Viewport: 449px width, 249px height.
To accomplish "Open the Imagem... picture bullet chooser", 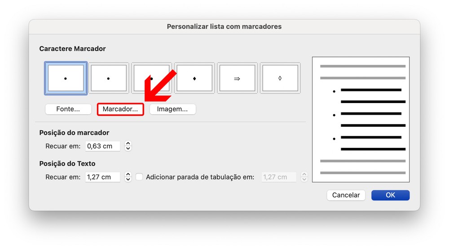I will (172, 109).
